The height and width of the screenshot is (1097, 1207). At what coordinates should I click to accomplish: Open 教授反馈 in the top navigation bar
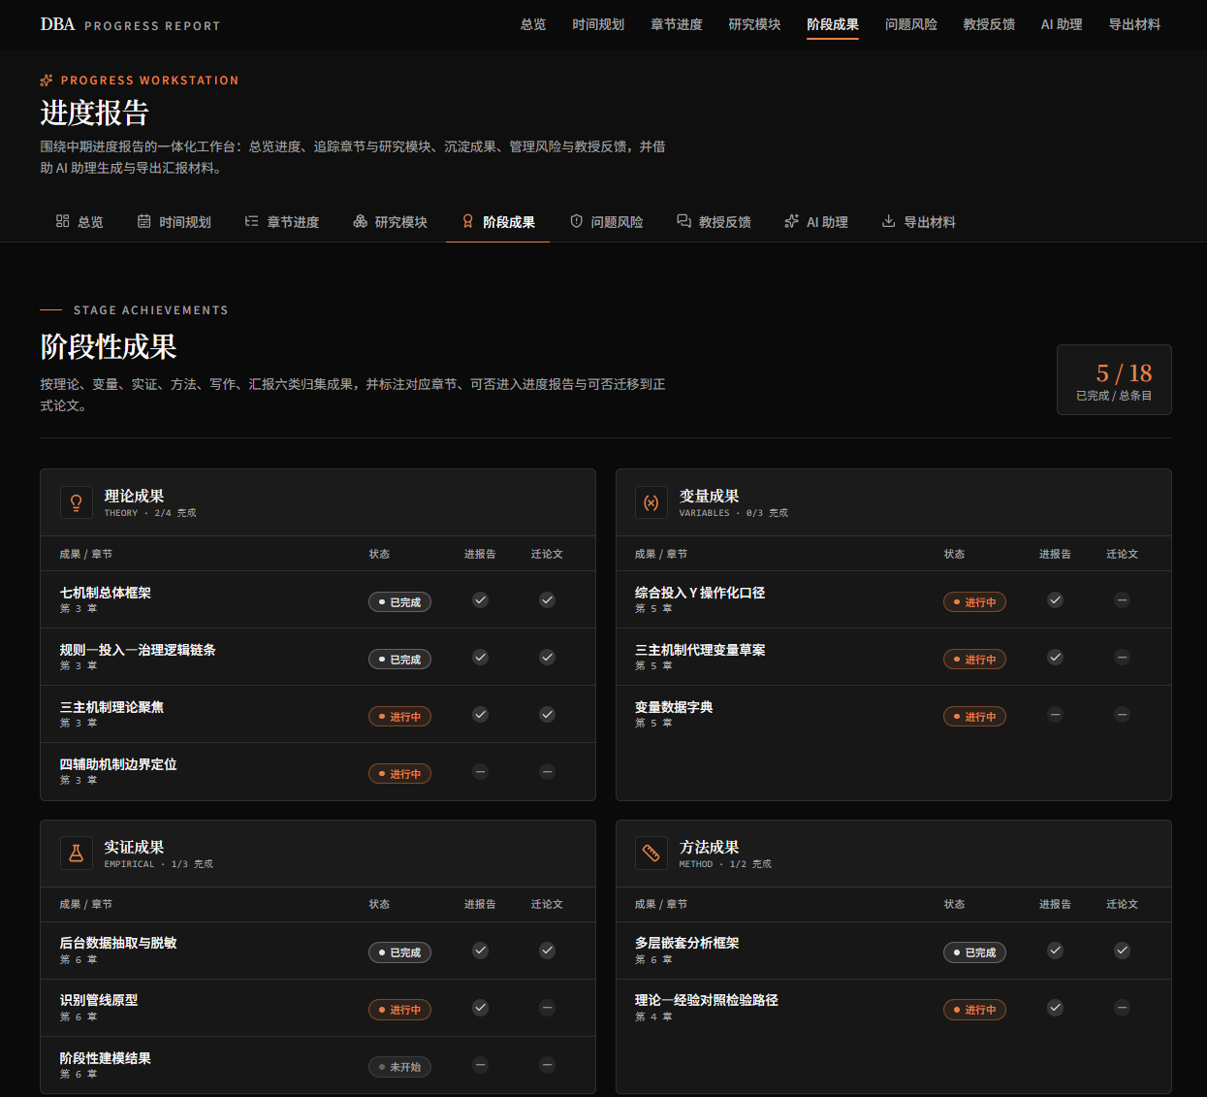click(x=989, y=24)
